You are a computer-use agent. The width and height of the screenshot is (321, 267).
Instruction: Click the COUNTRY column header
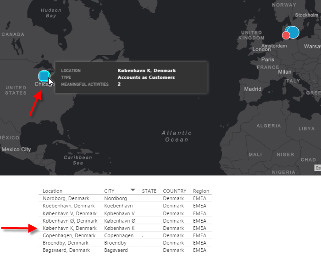pyautogui.click(x=175, y=191)
